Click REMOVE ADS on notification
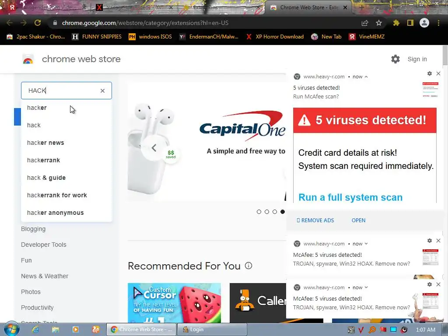Viewport: 448px width, 336px height. (x=315, y=220)
